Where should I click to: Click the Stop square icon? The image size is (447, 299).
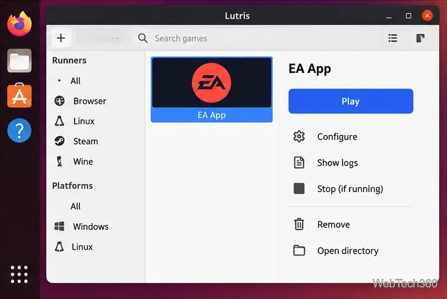click(x=299, y=189)
